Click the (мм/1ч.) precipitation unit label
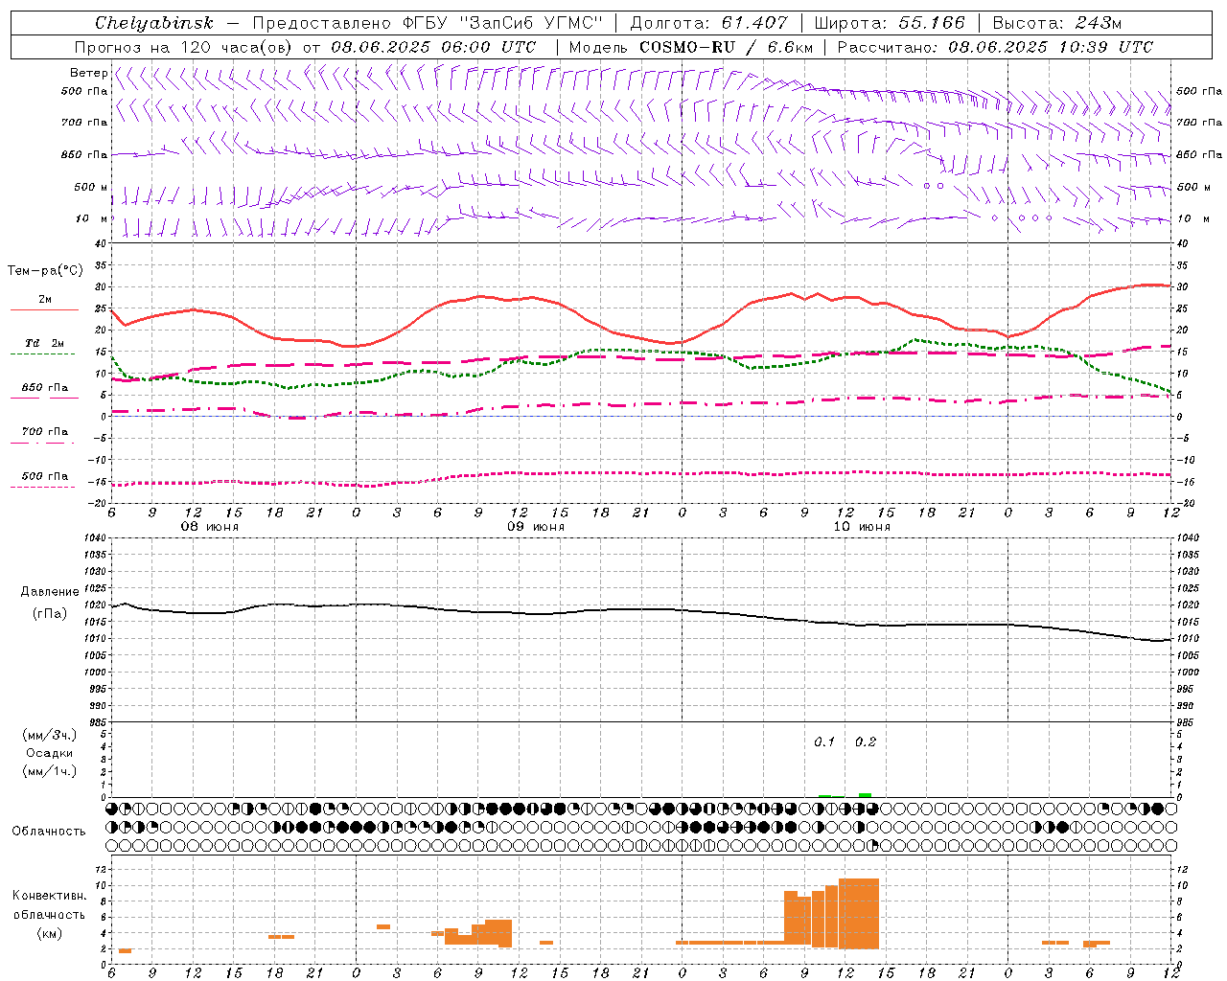 tap(50, 771)
